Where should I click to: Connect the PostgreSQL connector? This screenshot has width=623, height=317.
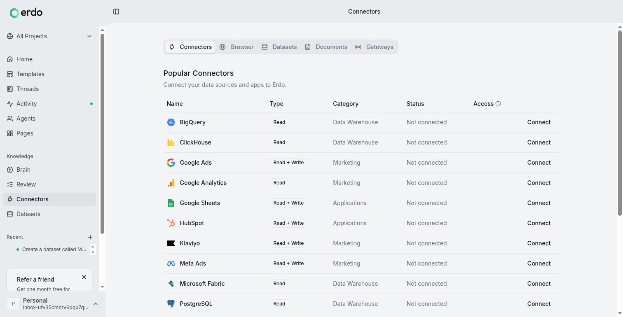pyautogui.click(x=539, y=304)
